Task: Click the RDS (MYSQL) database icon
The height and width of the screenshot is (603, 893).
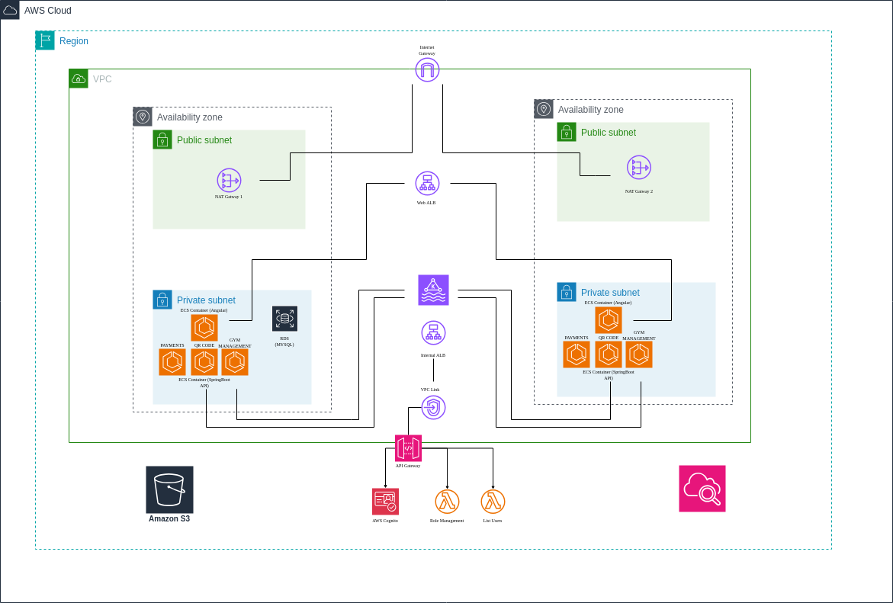Action: tap(284, 319)
